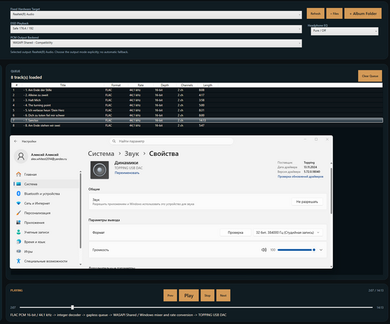Click the Проверка обновлений драйверов link
The image size is (390, 324).
coord(300,177)
